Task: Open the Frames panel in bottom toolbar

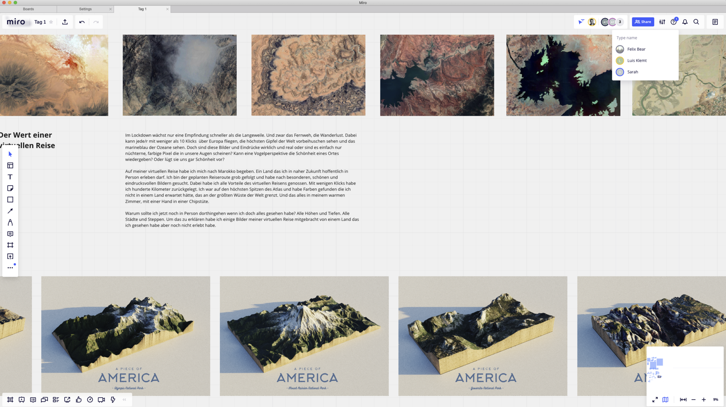Action: tap(10, 399)
